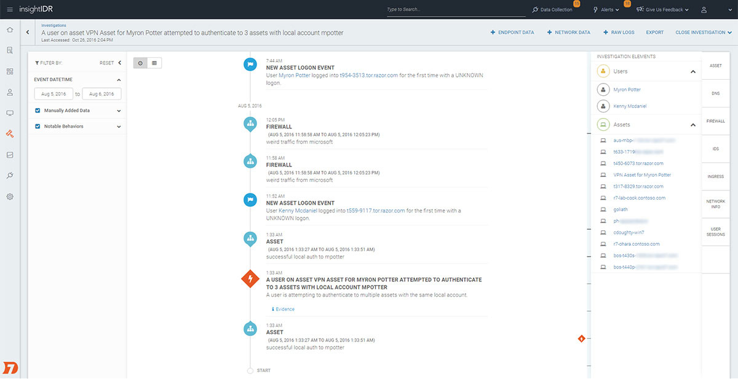Click the Endpoints monitor icon in sidebar
The height and width of the screenshot is (379, 738).
[x=10, y=112]
